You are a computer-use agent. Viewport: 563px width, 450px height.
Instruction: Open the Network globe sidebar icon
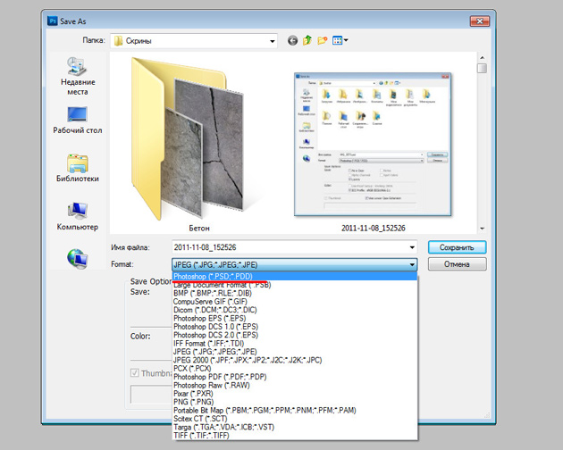[x=78, y=259]
